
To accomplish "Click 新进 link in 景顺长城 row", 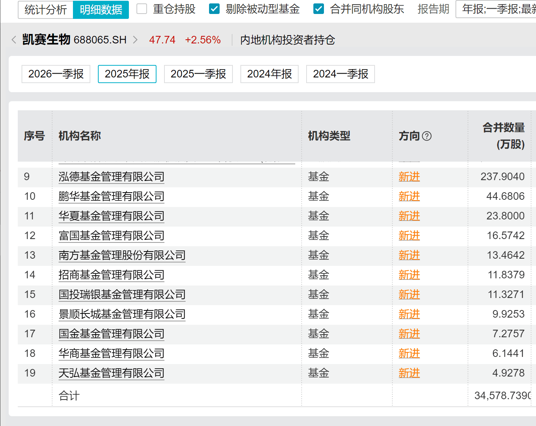I will pos(409,314).
